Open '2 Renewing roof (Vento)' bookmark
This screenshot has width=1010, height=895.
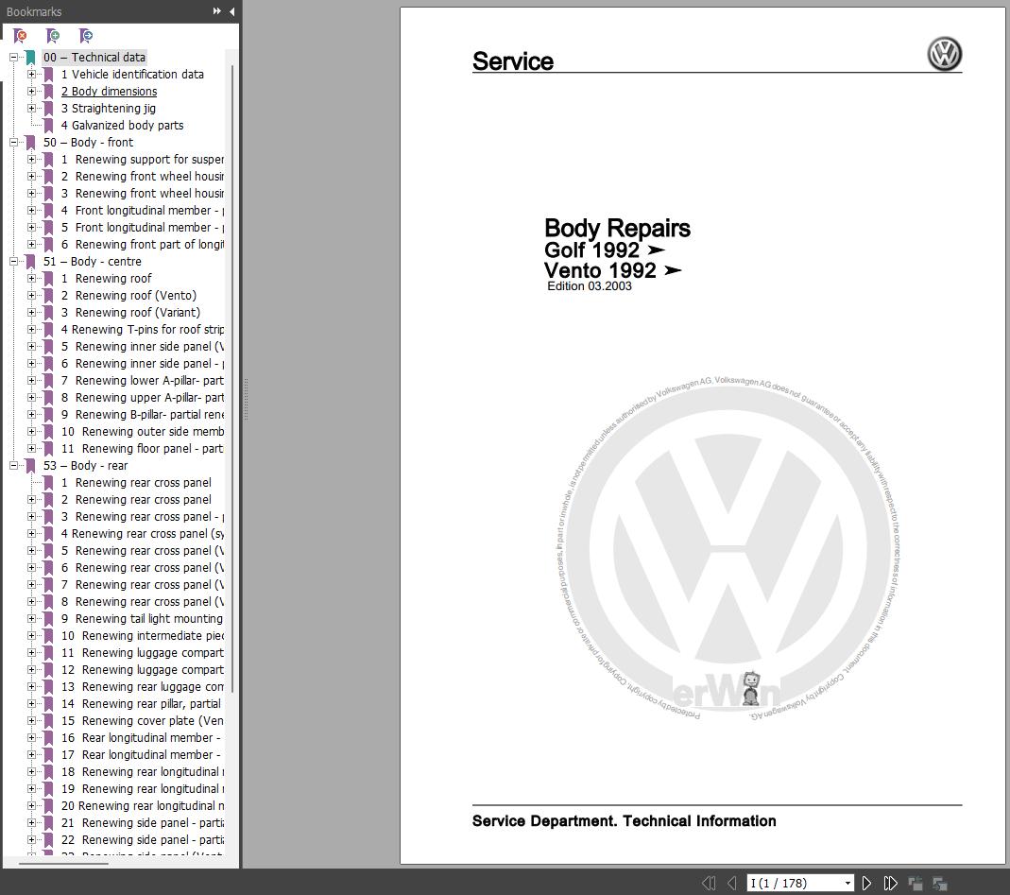point(128,295)
